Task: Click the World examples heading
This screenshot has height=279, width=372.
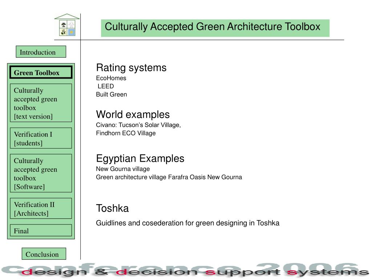Action: point(133,114)
